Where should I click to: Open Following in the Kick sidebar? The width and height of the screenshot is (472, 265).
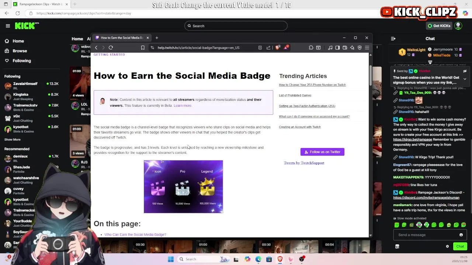click(22, 61)
